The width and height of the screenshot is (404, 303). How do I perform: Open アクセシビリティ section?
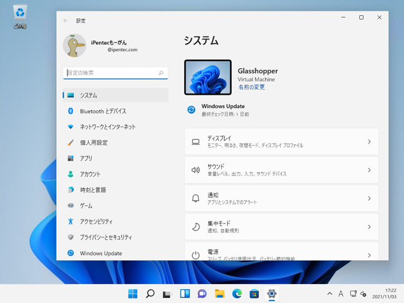(x=116, y=222)
